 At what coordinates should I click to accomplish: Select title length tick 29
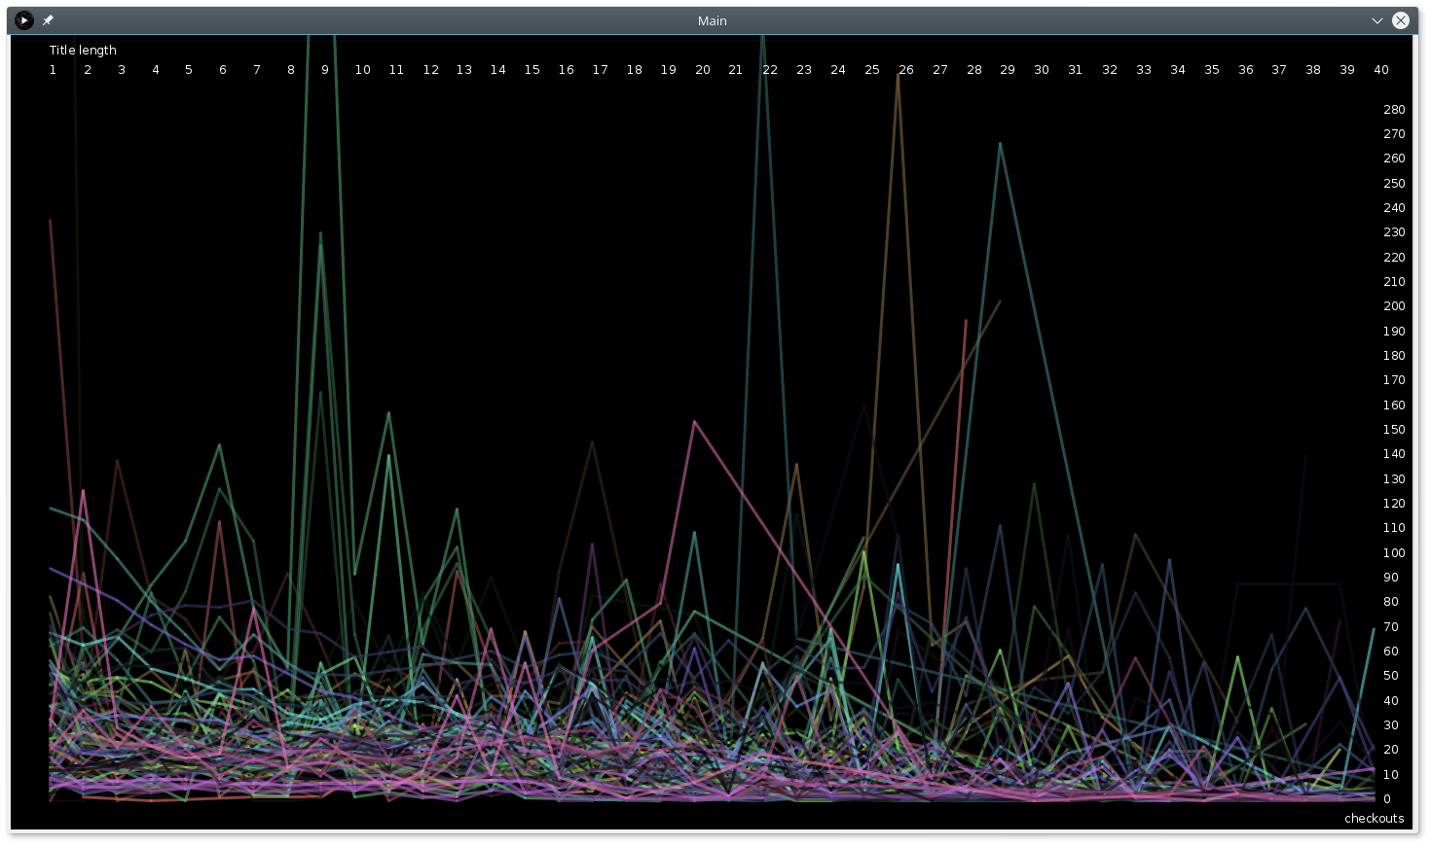[1008, 70]
